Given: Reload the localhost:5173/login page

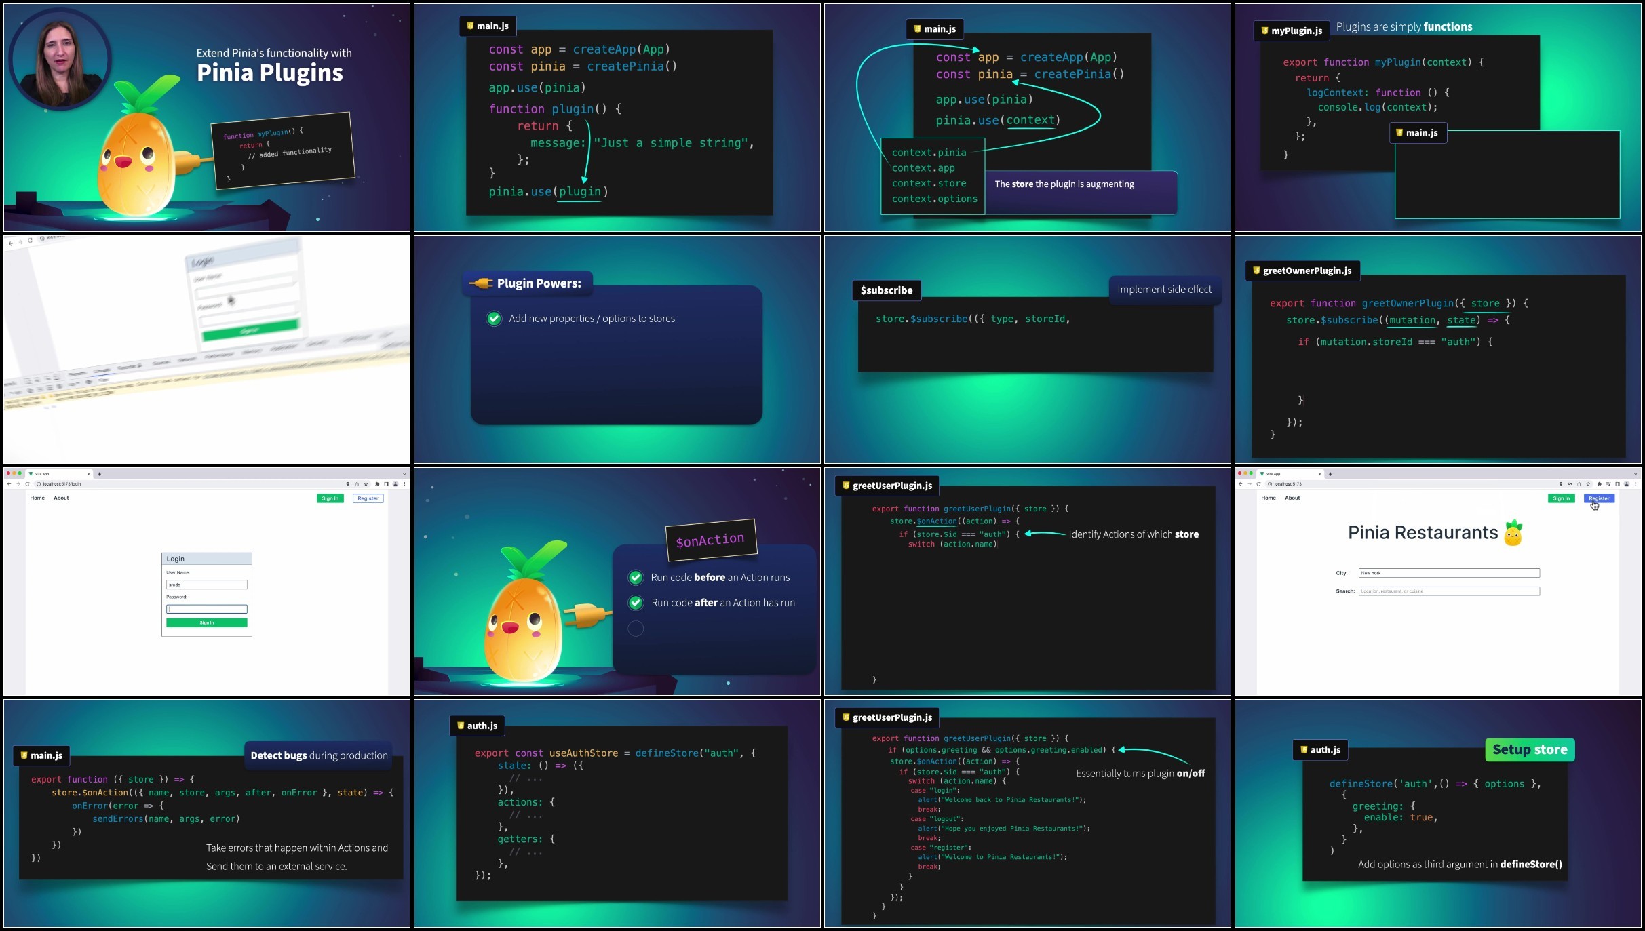Looking at the screenshot, I should [x=27, y=484].
